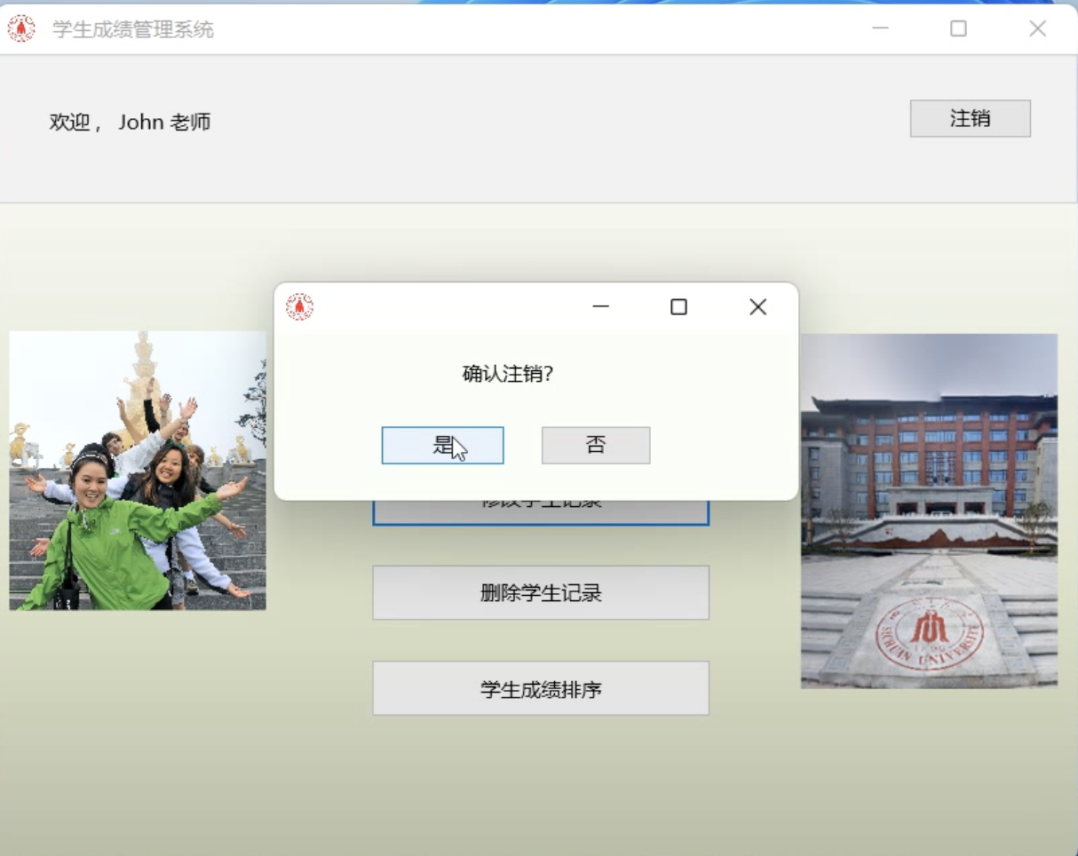Minimize the logout confirmation dialog
The width and height of the screenshot is (1078, 856).
pyautogui.click(x=600, y=307)
